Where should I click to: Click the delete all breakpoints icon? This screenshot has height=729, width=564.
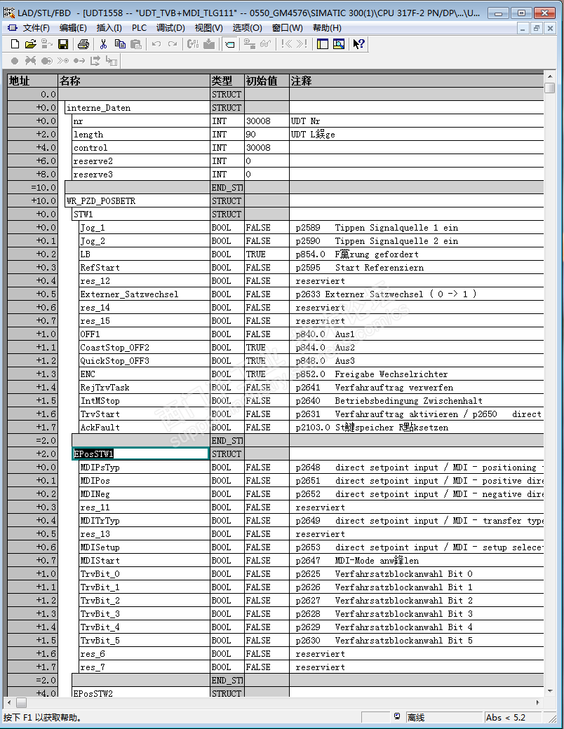click(31, 61)
